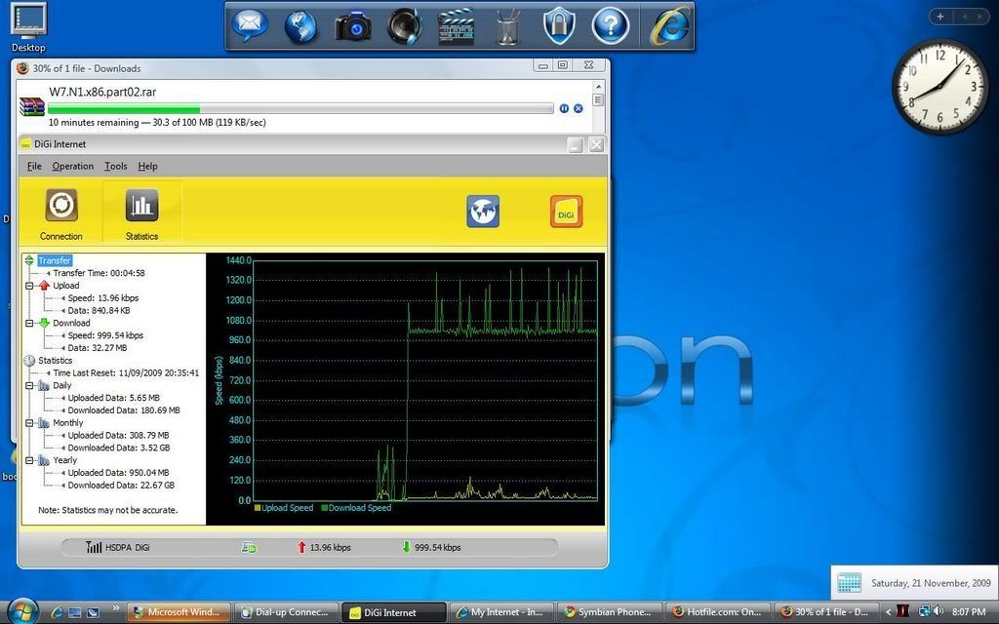Collapse the Upload tree node

point(29,286)
